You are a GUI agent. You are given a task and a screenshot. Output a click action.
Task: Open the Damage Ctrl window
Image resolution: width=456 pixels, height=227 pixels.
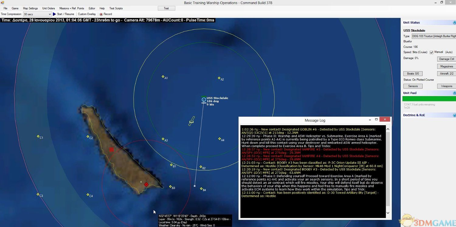click(x=446, y=59)
